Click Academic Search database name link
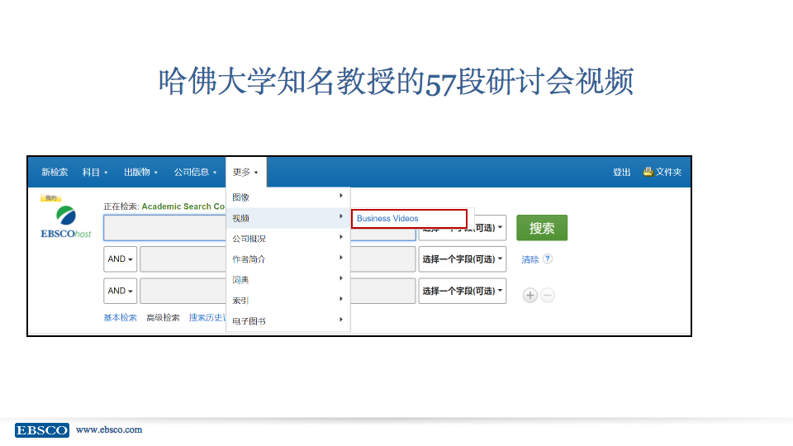Viewport: 793px width, 446px height. tap(183, 206)
